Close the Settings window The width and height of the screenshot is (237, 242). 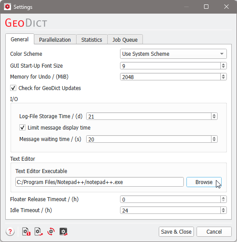pyautogui.click(x=226, y=7)
